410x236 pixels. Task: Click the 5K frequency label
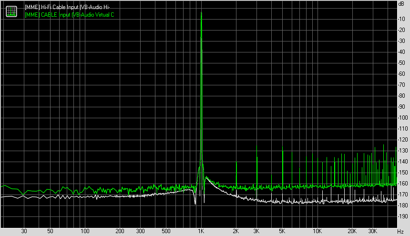[282, 231]
